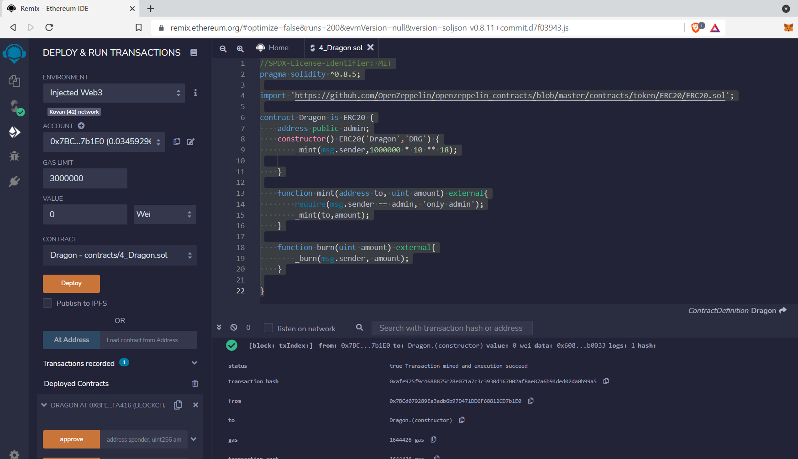The width and height of the screenshot is (798, 459).
Task: Copy the transaction hash value
Action: click(606, 381)
